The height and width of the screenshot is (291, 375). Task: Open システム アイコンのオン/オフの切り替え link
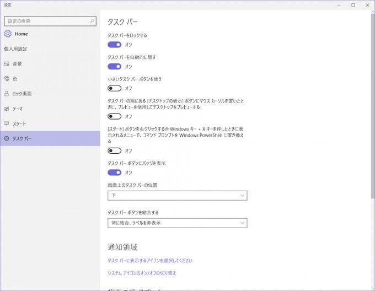pos(142,273)
